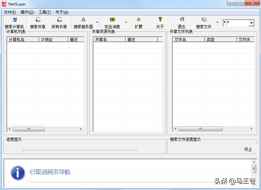Viewport: 261px width, 190px height.
Task: Activate the 所有共享 (All Shares) tool
Action: pyautogui.click(x=59, y=22)
